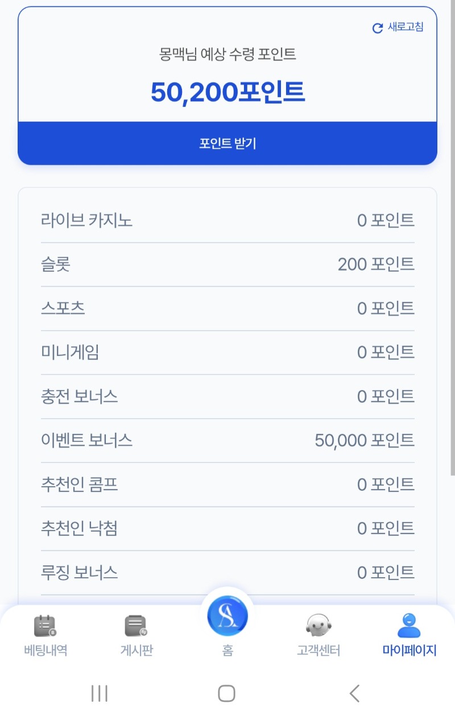This screenshot has width=455, height=720.
Task: Open the 고객센터 headset mascot icon
Action: click(x=318, y=626)
